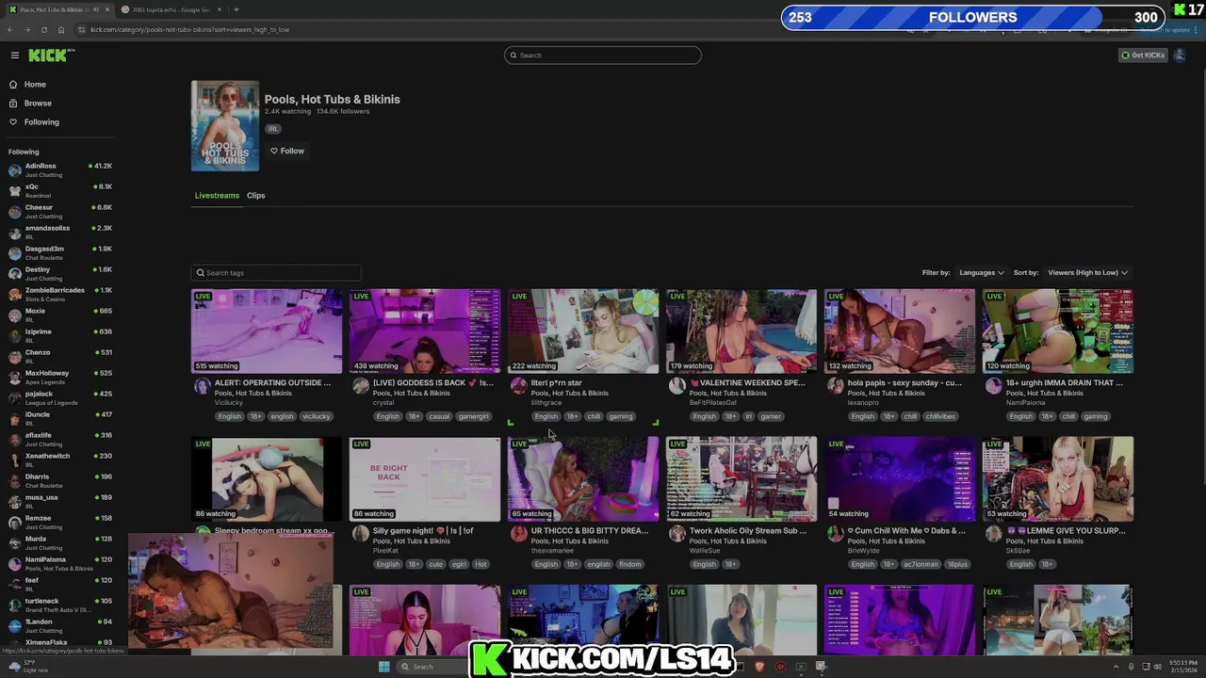Open ALERT: OPERATING OUTSIDE stream title

click(x=272, y=382)
